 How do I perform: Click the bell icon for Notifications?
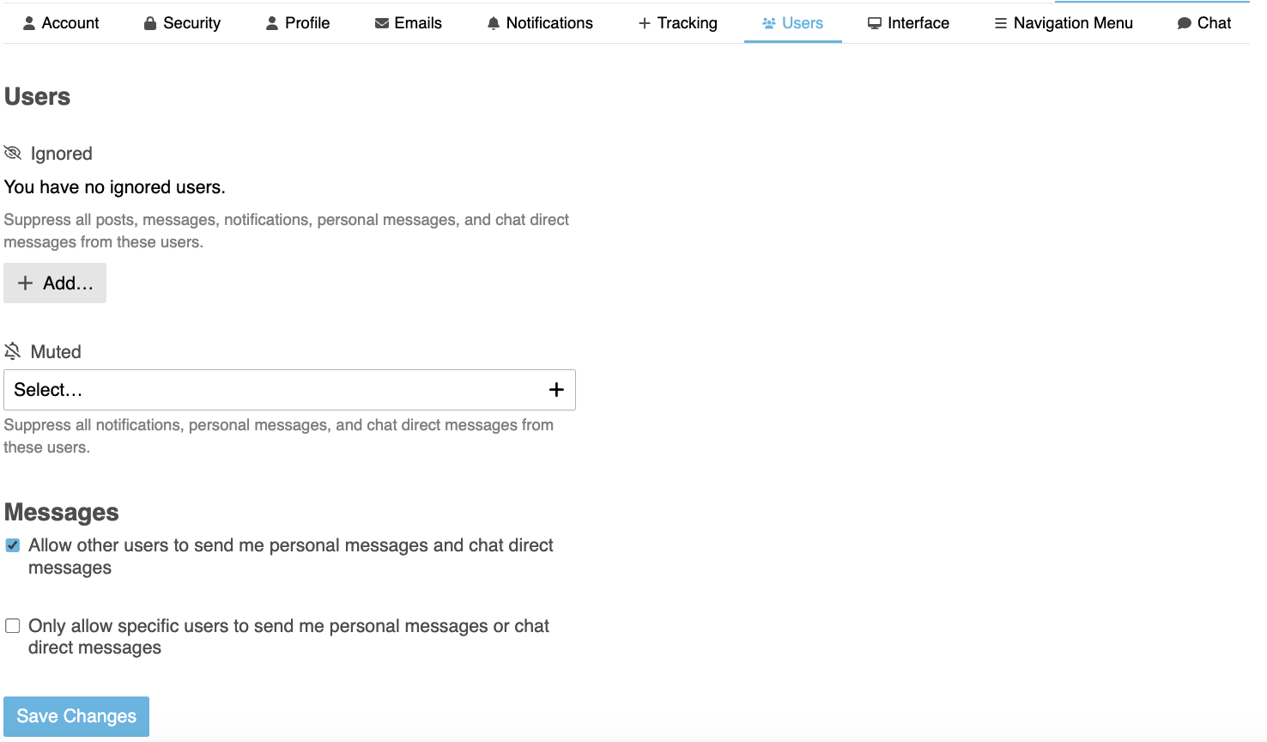coord(494,23)
